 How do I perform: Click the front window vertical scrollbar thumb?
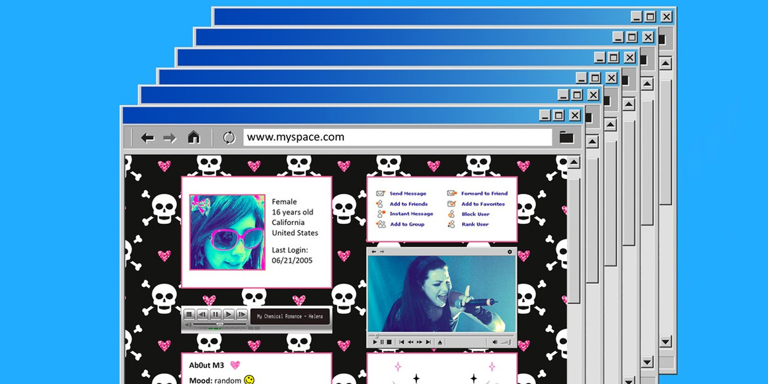click(x=574, y=240)
